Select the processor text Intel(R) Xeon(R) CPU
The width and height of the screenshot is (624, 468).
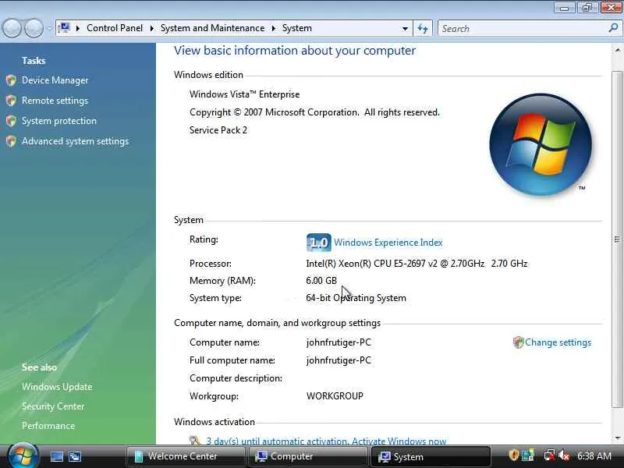coord(349,264)
